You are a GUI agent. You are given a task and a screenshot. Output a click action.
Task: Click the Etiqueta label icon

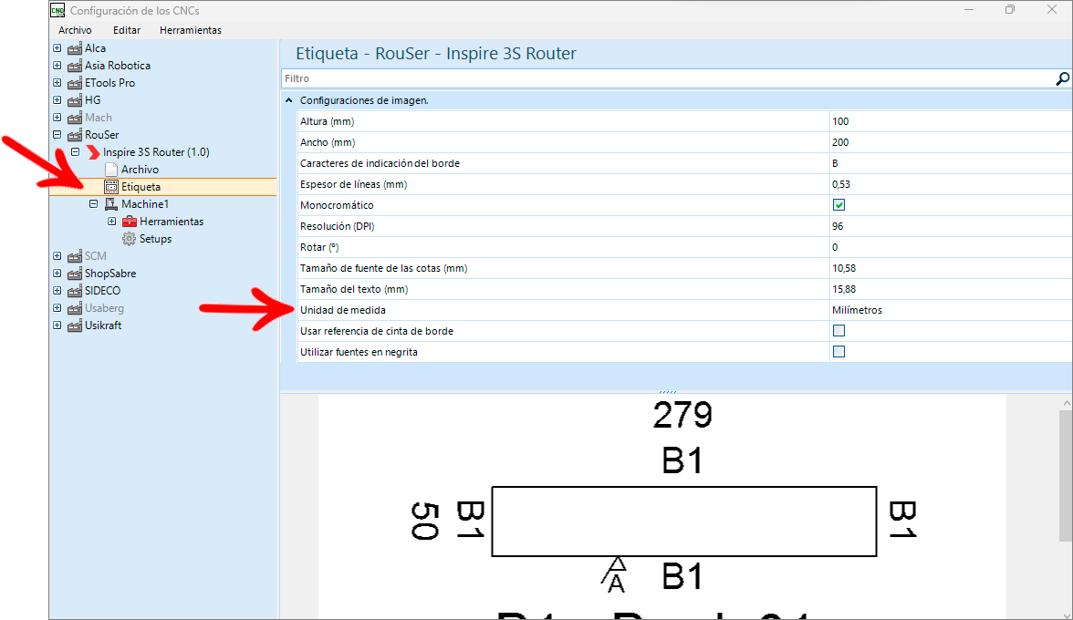(111, 187)
